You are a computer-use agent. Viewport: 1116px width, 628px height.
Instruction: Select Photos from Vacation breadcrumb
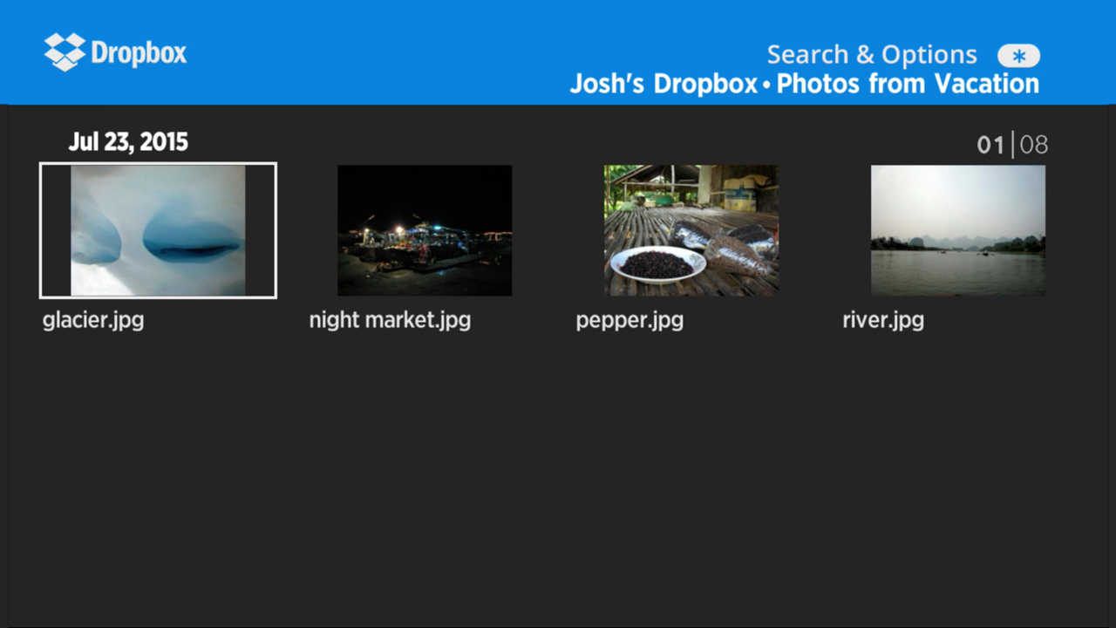point(908,84)
